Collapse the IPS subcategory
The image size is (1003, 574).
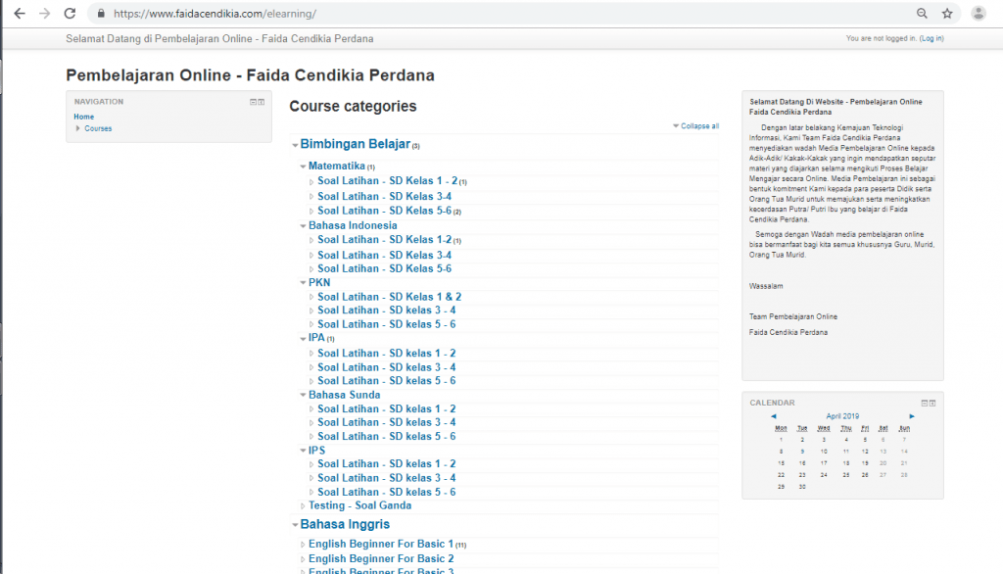click(x=304, y=451)
